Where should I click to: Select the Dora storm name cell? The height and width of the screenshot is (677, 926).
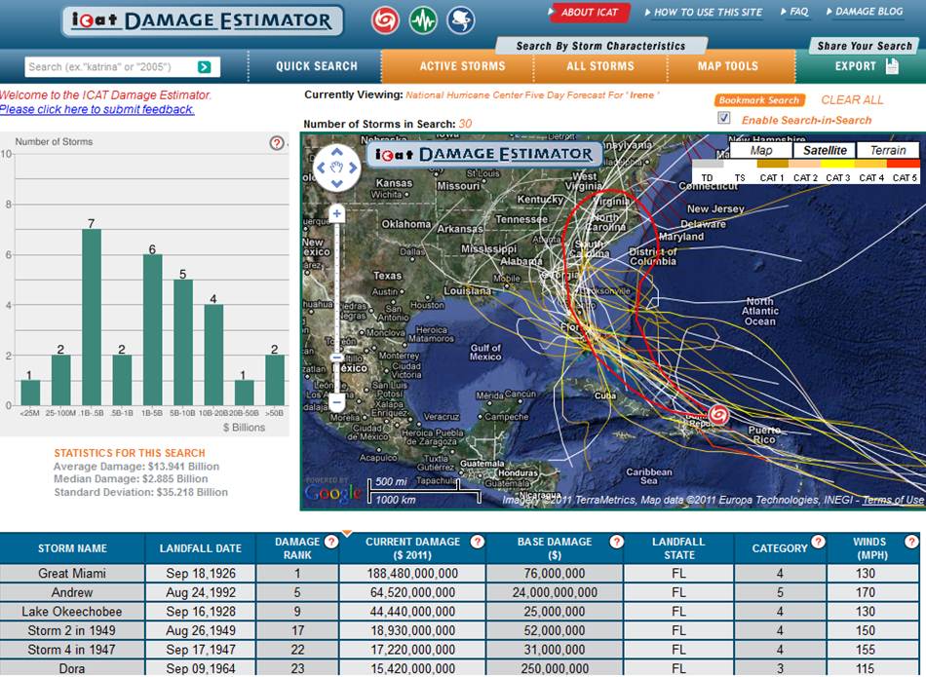point(72,669)
